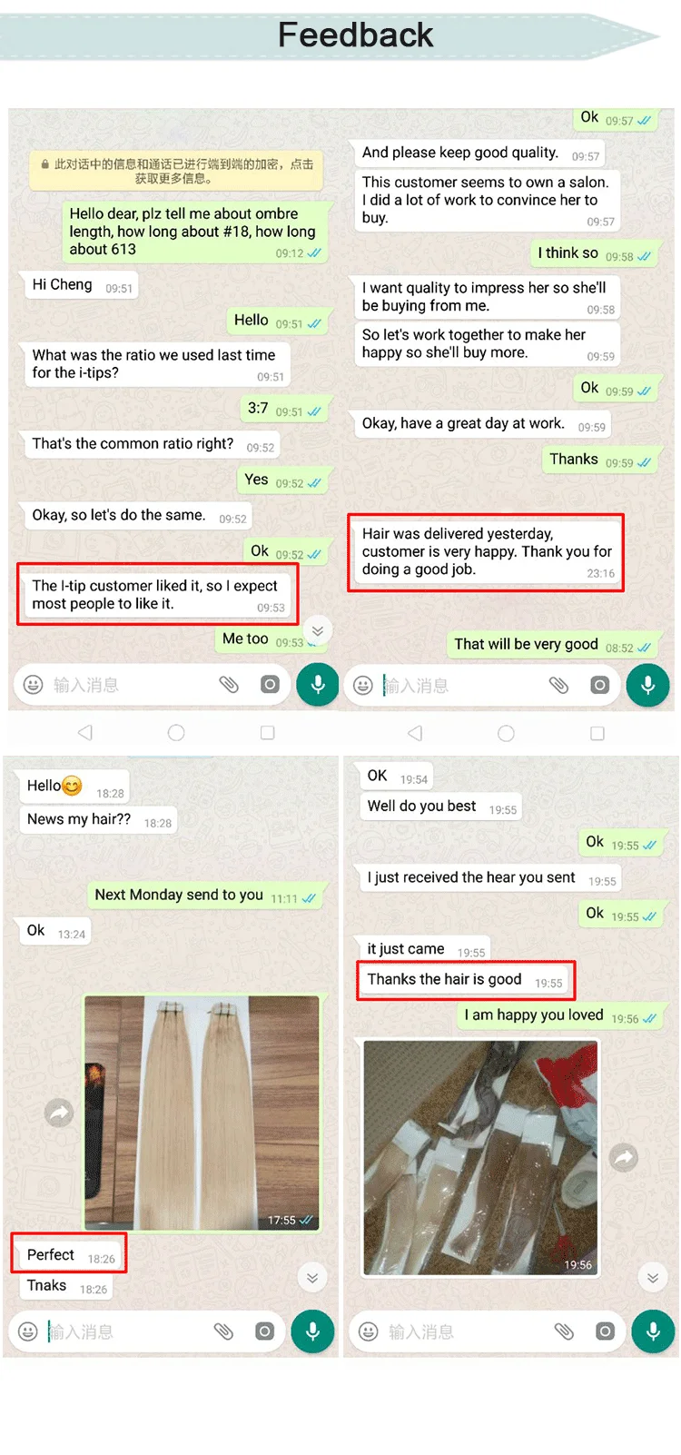Screen dimensions: 681x1455
Task: Jump to latest messages in top-left chat
Action: coord(318,630)
